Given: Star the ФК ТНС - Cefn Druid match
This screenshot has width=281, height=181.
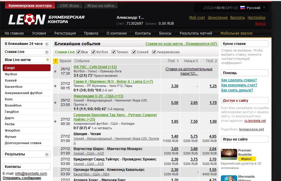Looking at the screenshot, I should click(x=55, y=71).
